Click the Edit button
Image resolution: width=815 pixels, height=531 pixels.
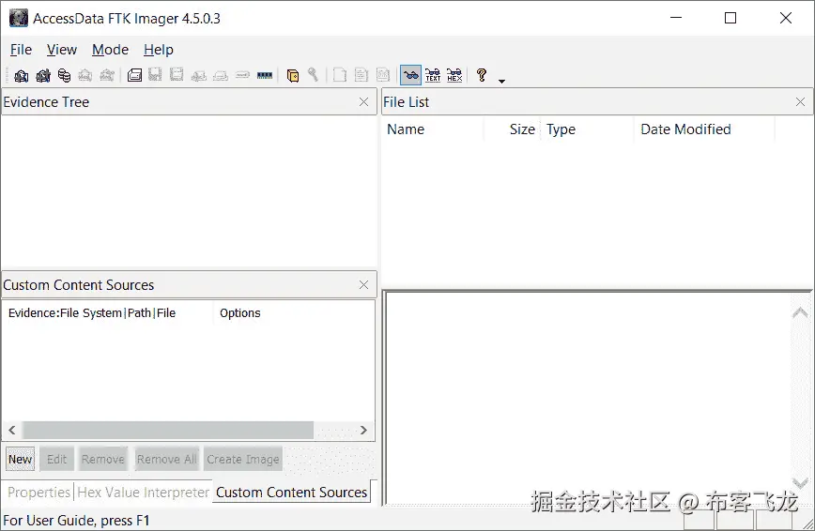[x=56, y=460]
